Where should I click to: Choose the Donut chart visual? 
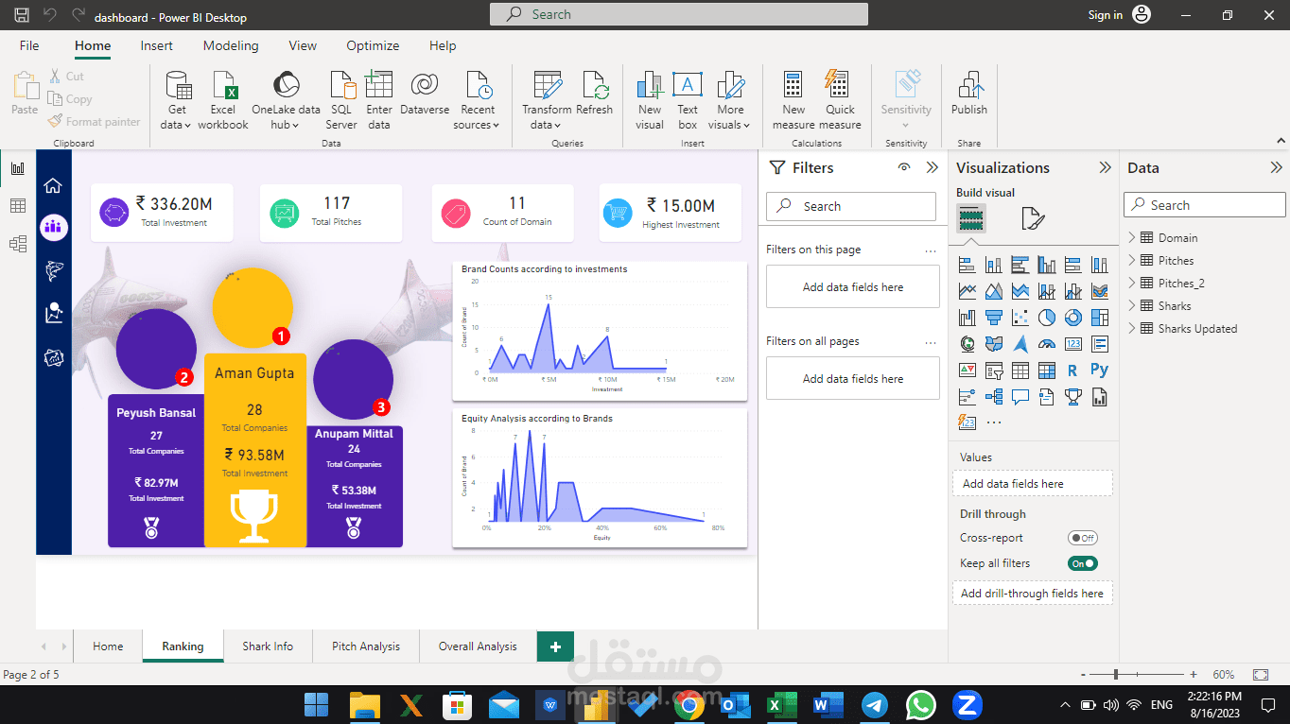click(1073, 318)
